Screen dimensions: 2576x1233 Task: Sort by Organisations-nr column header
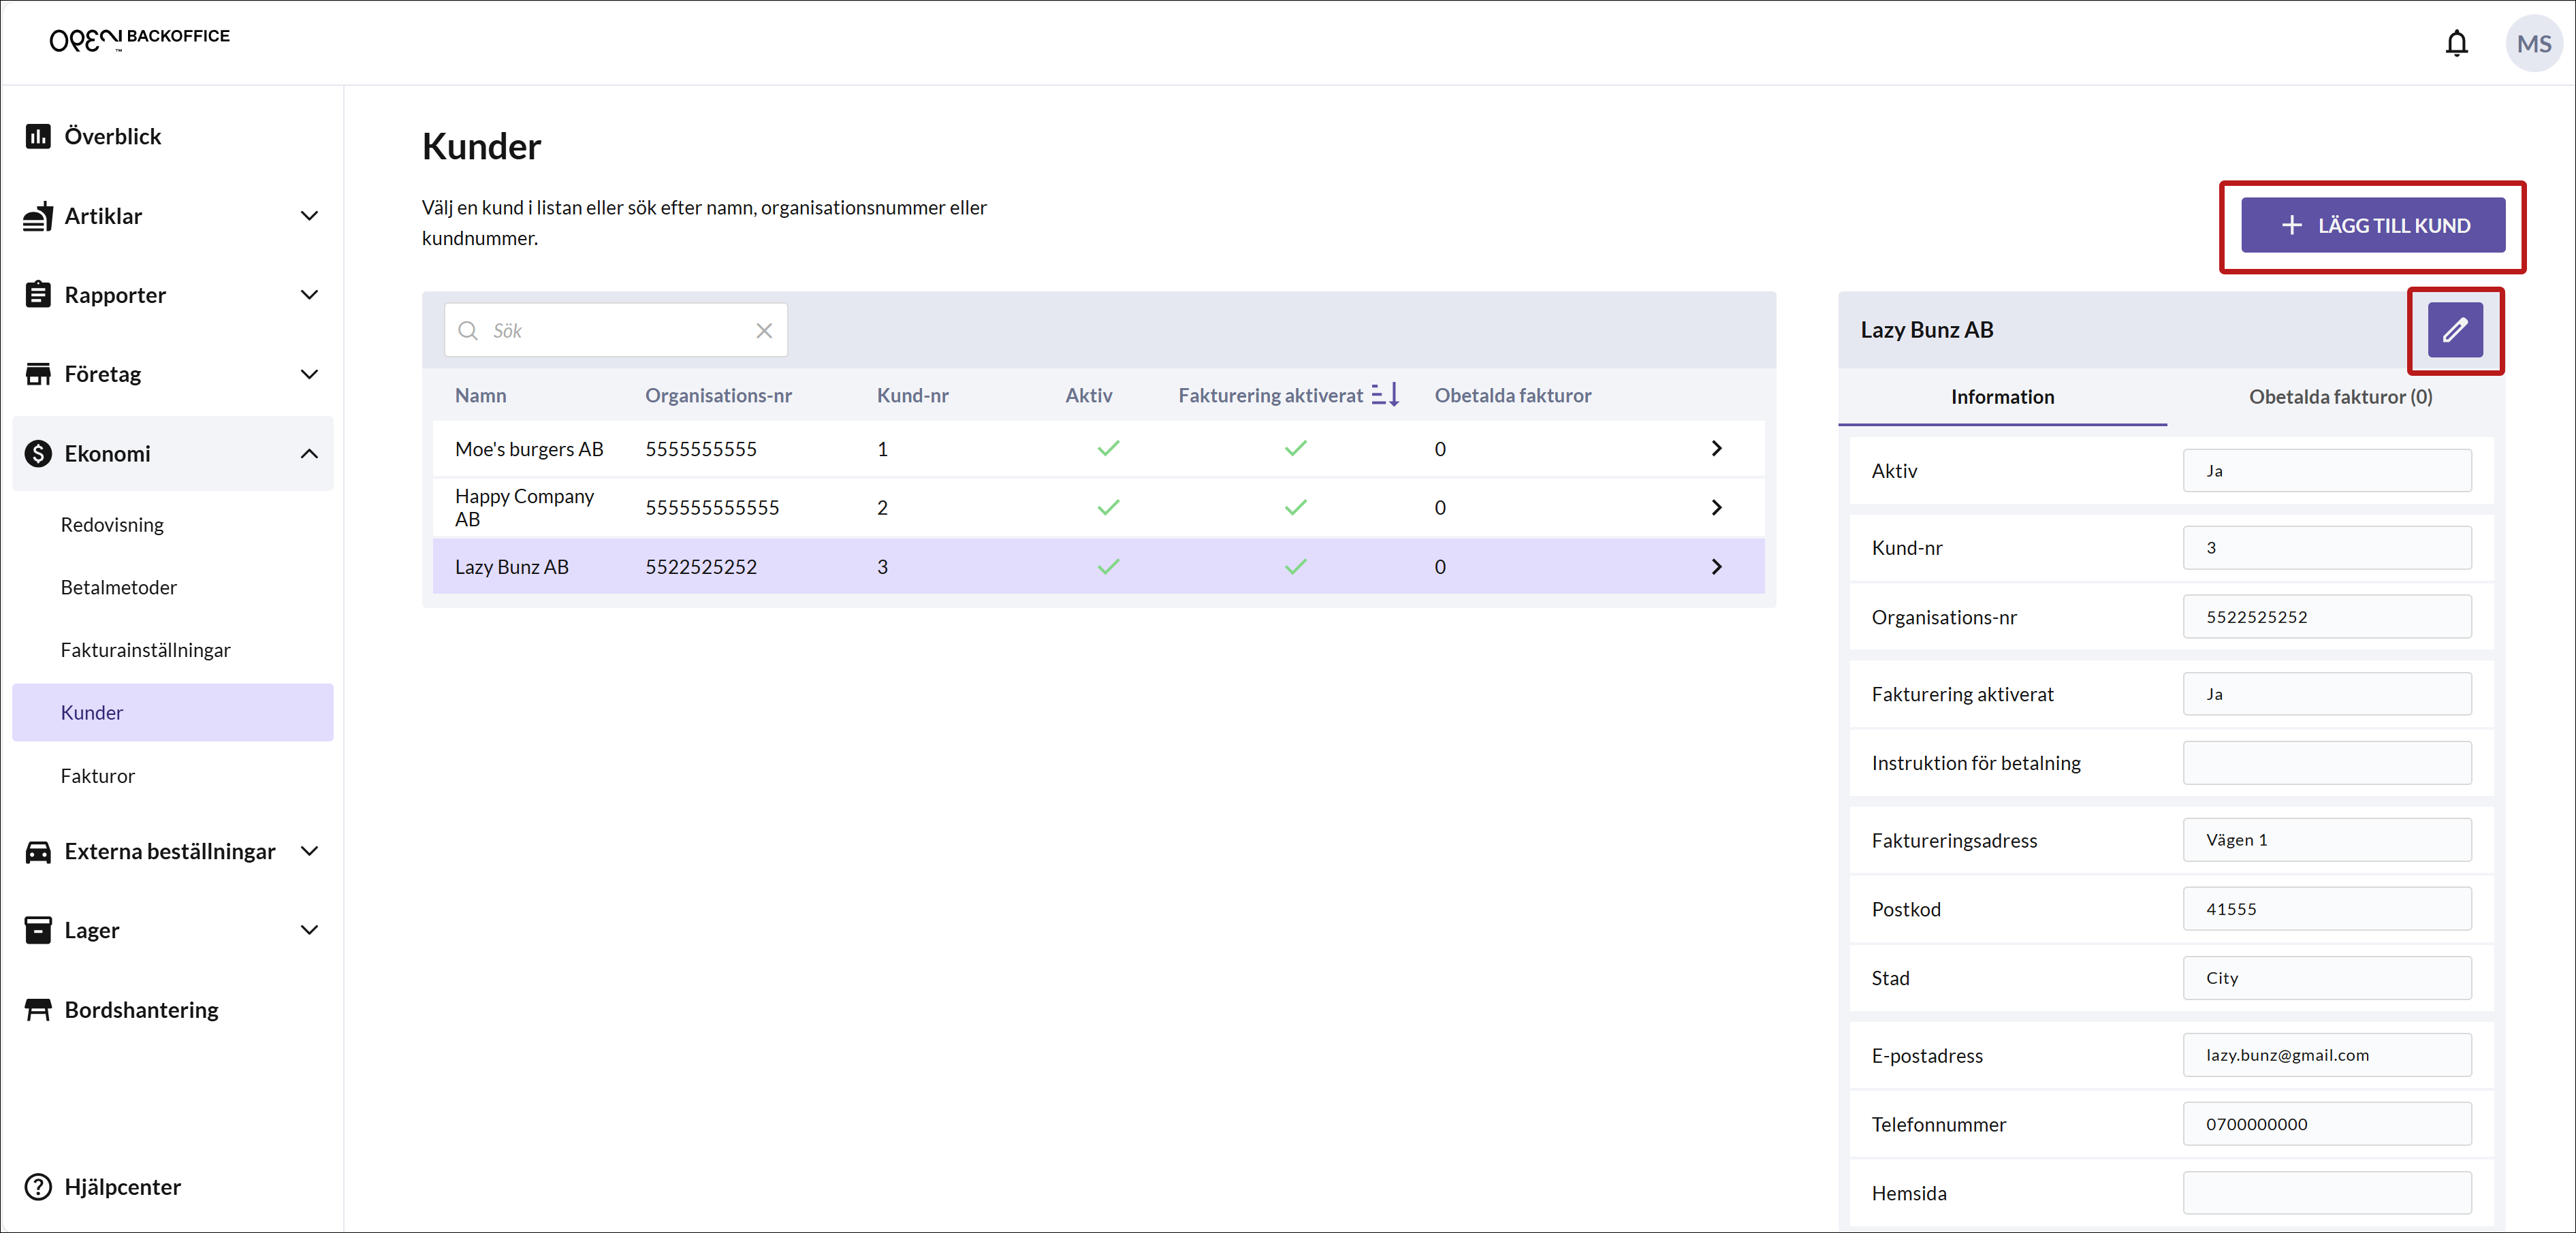click(718, 395)
